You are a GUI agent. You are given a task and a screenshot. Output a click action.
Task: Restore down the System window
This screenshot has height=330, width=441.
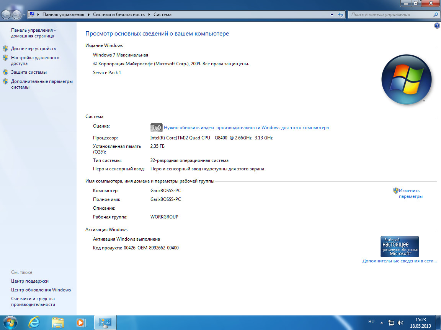(416, 3)
